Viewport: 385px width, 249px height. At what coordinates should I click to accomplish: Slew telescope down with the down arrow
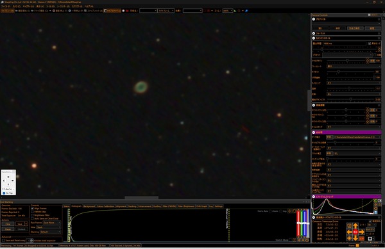tap(355, 238)
